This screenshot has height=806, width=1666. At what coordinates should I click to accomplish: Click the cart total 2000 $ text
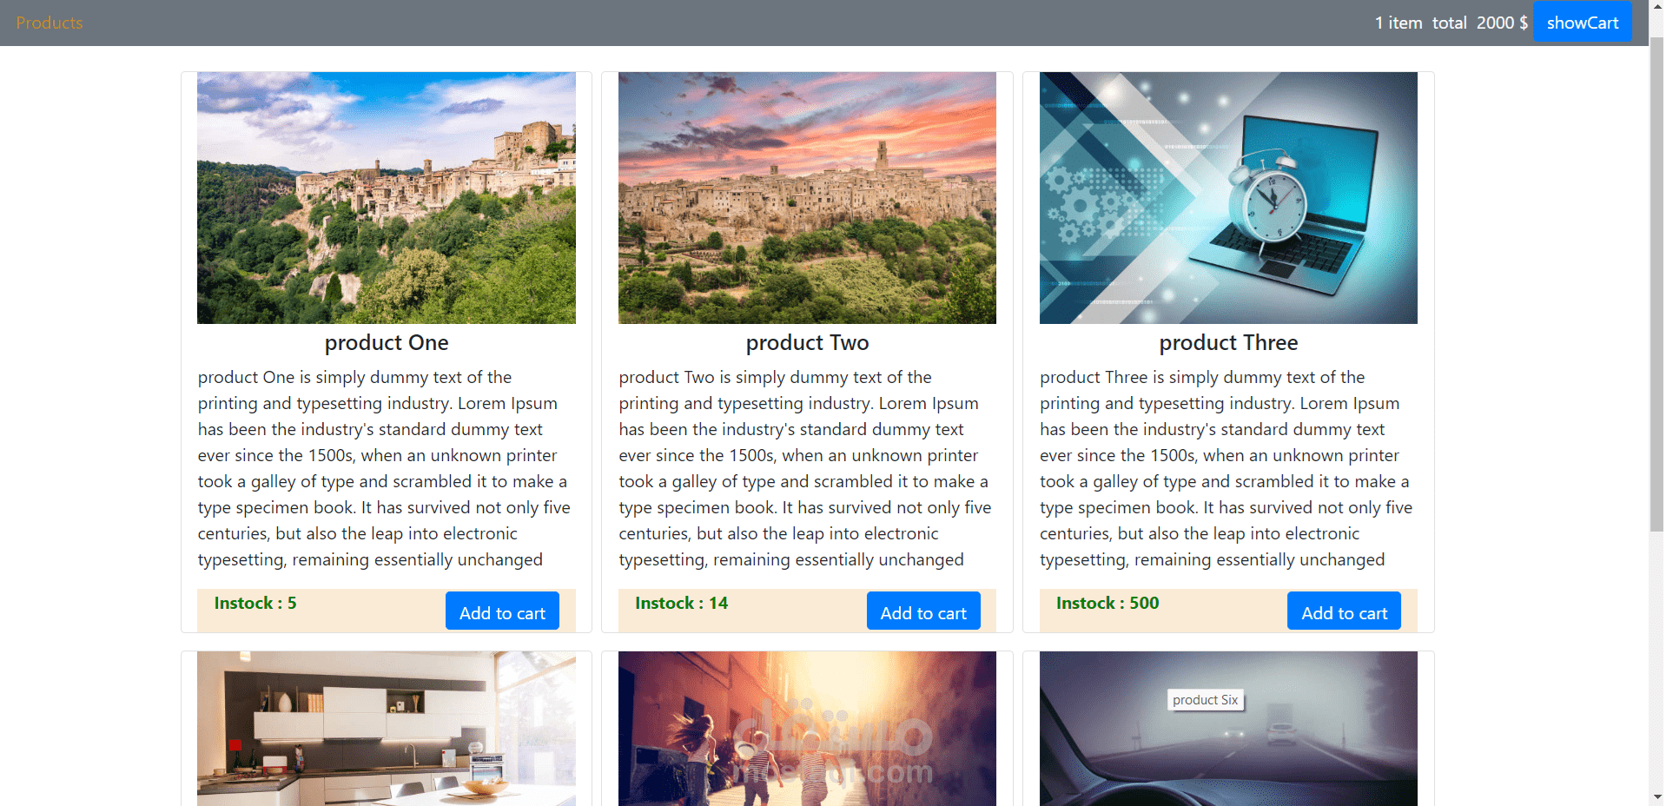[x=1480, y=23]
